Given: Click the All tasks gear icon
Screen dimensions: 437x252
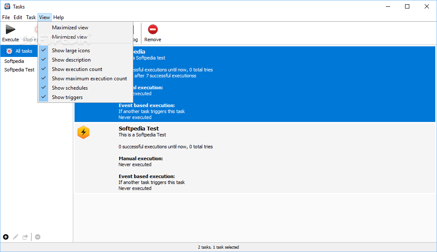Looking at the screenshot, I should pos(9,51).
